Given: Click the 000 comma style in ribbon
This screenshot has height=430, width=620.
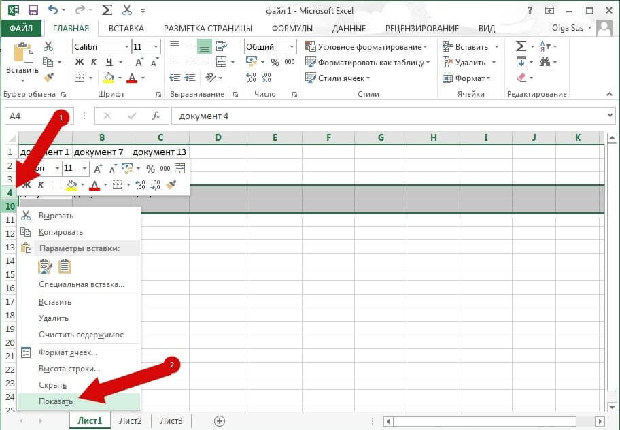Looking at the screenshot, I should pos(290,62).
